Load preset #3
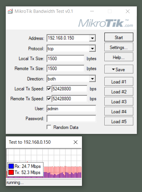 (119, 102)
